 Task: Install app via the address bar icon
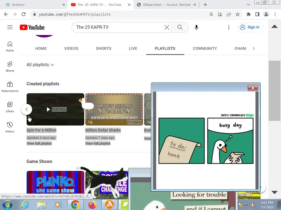[220, 14]
